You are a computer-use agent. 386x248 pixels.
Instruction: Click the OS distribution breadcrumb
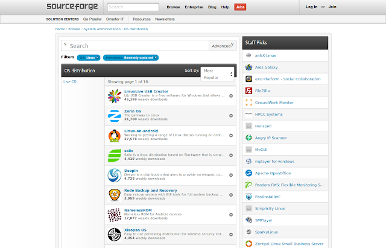(x=136, y=29)
